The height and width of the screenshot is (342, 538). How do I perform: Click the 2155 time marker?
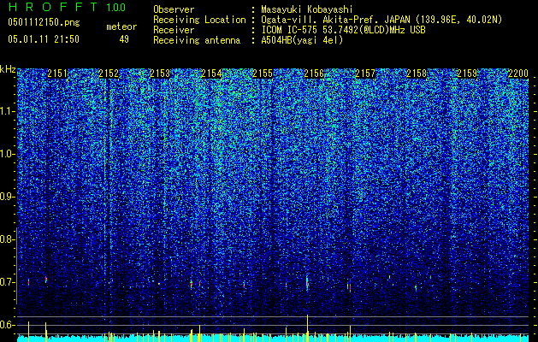(x=263, y=74)
